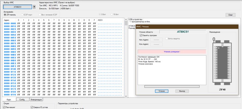Screen dimensions: 242x109
Task: Select the ICSP порт radio option
Action: (x=22, y=15)
